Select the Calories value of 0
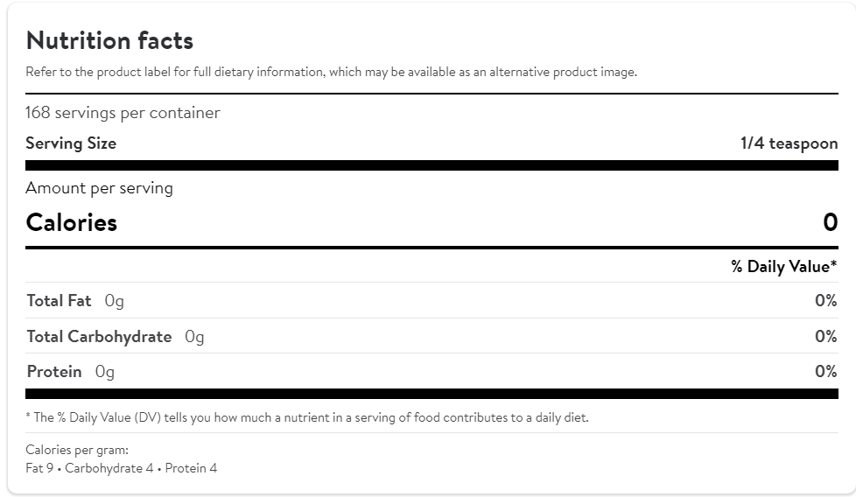The height and width of the screenshot is (497, 856). click(x=830, y=223)
